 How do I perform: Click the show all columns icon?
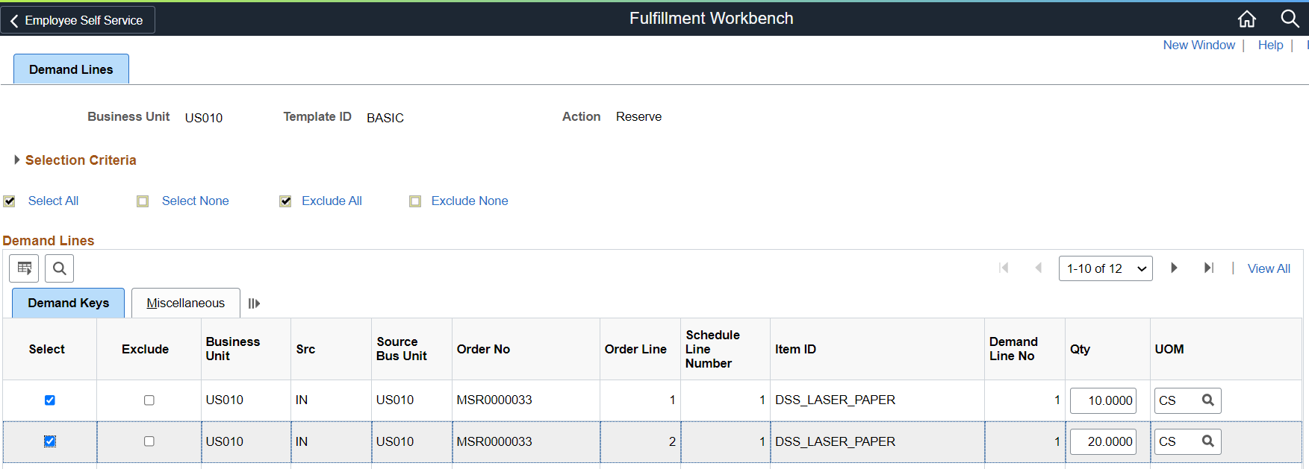tap(254, 303)
